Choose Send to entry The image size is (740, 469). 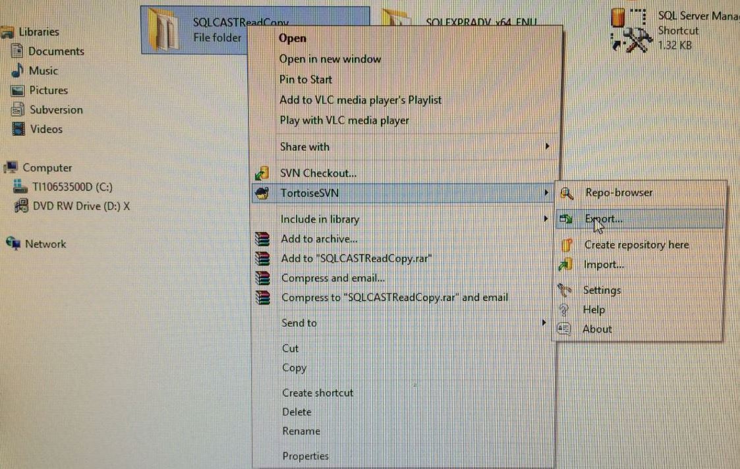[299, 323]
